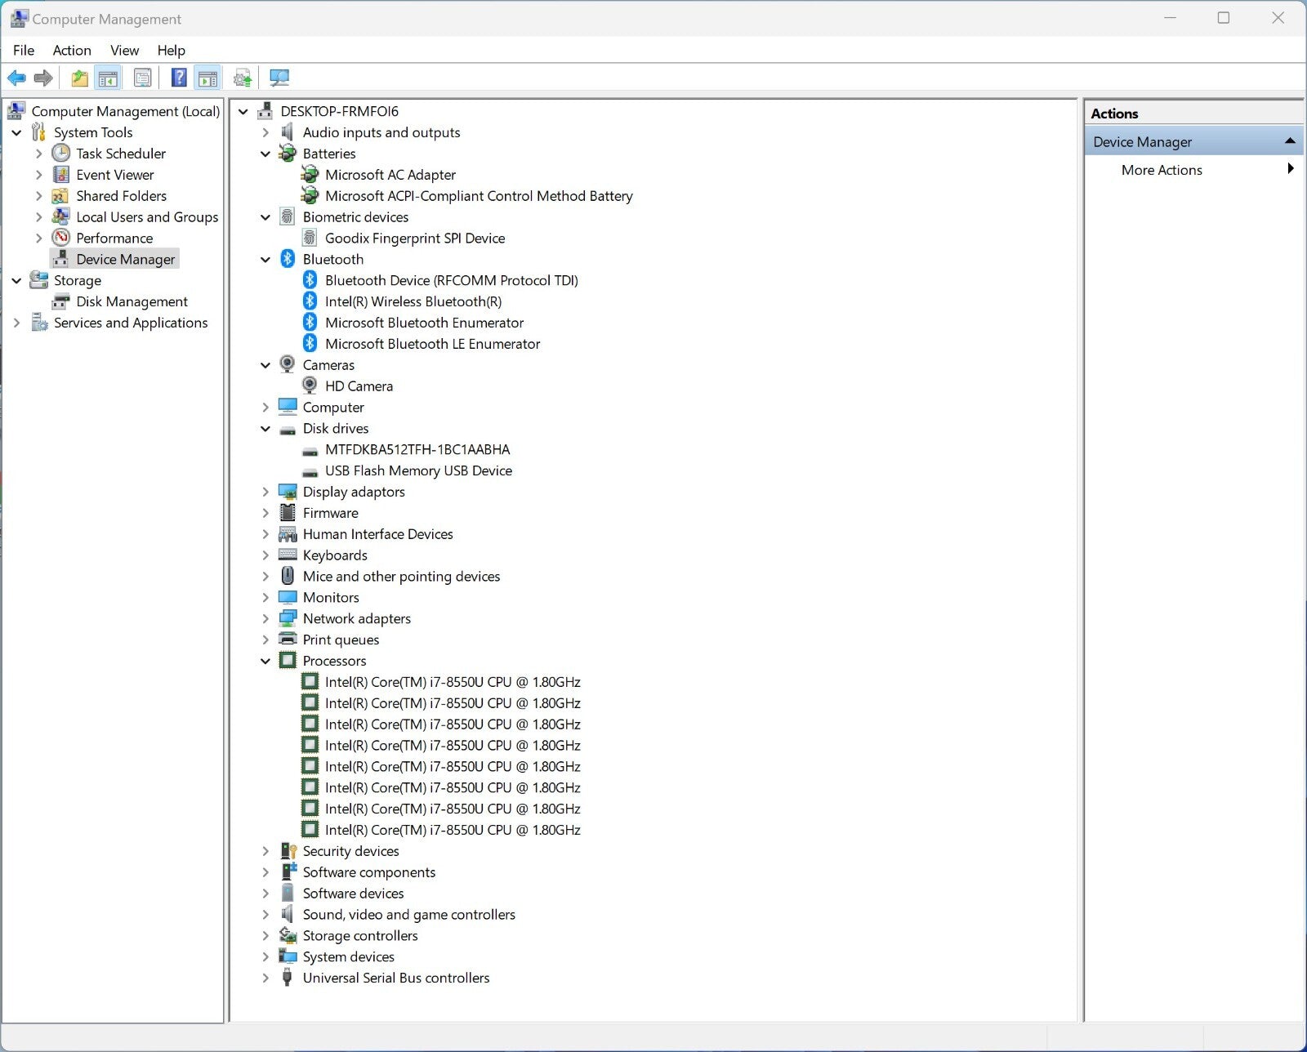Collapse the System Tools node
1307x1052 pixels.
(16, 132)
